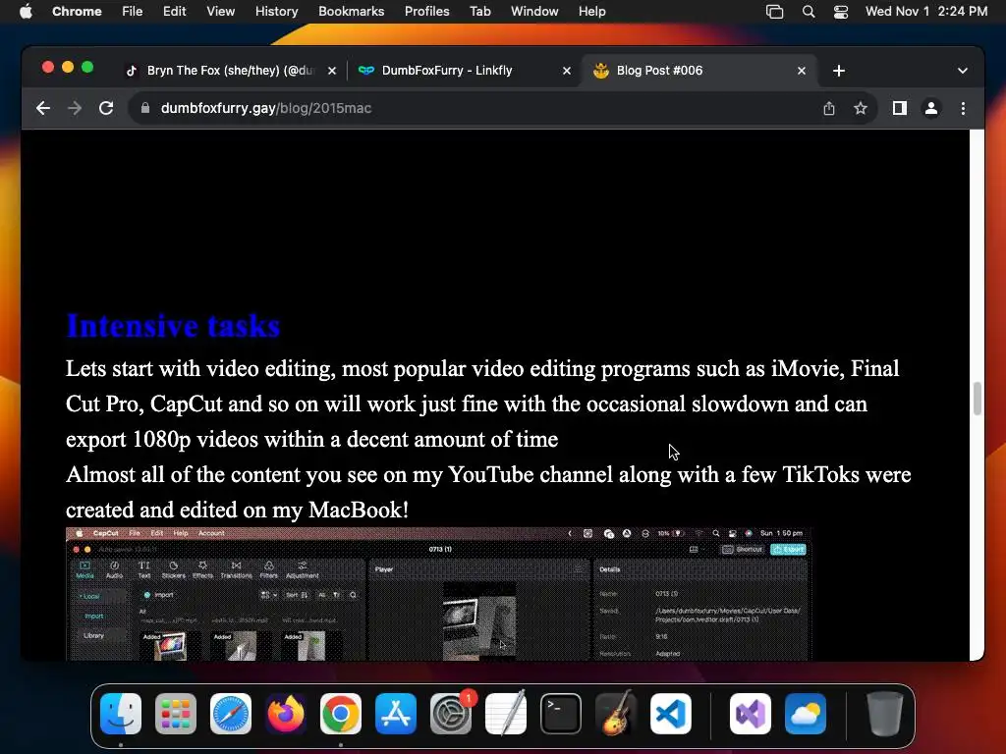Image resolution: width=1006 pixels, height=754 pixels.
Task: Open Trash from the Dock
Action: click(885, 714)
